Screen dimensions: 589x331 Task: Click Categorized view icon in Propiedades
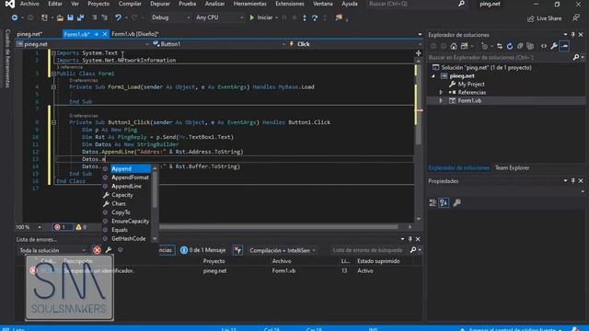click(x=433, y=203)
